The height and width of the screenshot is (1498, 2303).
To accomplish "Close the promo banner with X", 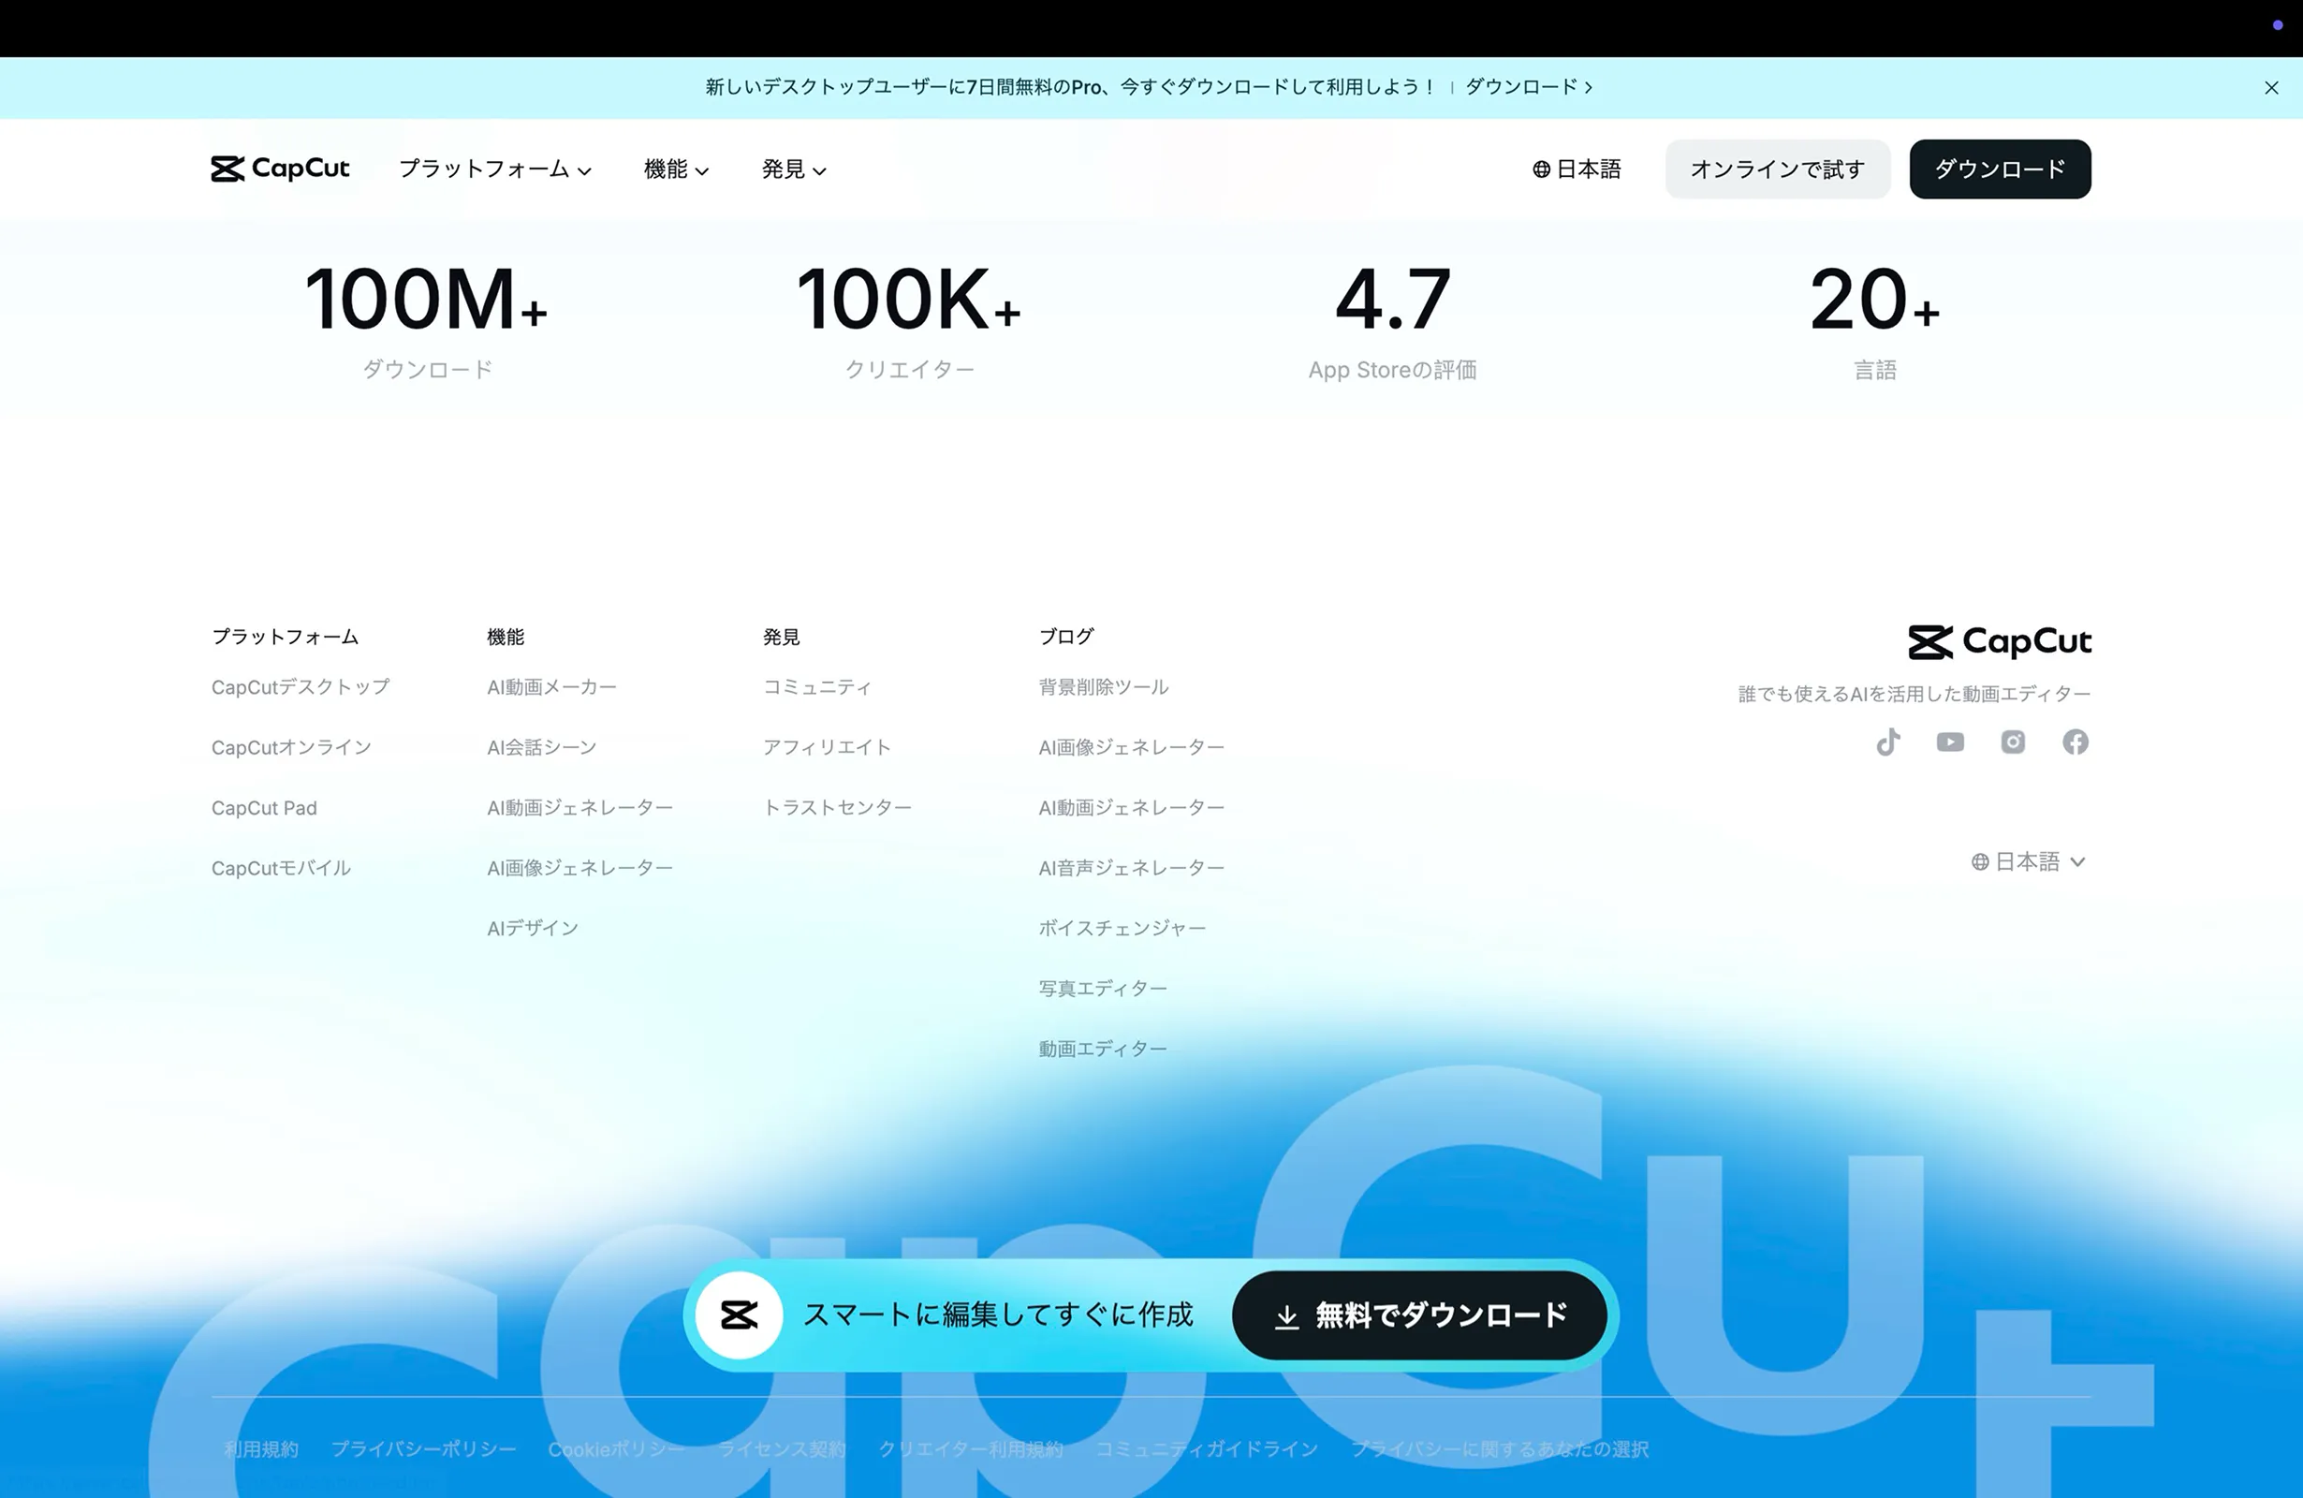I will [2271, 88].
